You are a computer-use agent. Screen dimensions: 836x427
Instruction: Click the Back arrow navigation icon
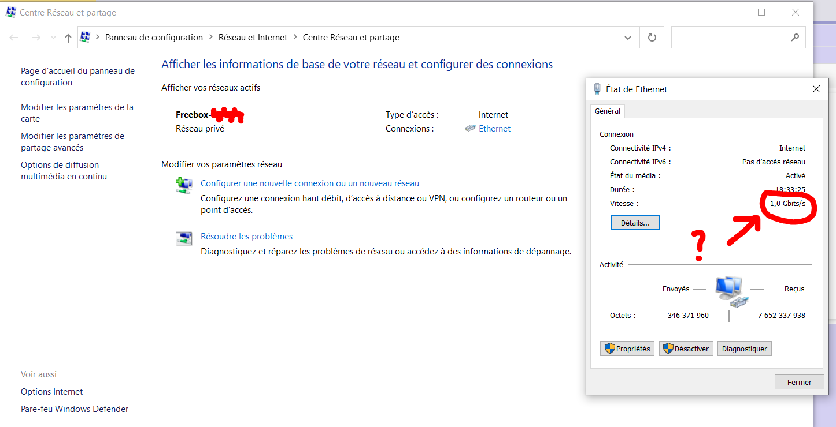14,38
